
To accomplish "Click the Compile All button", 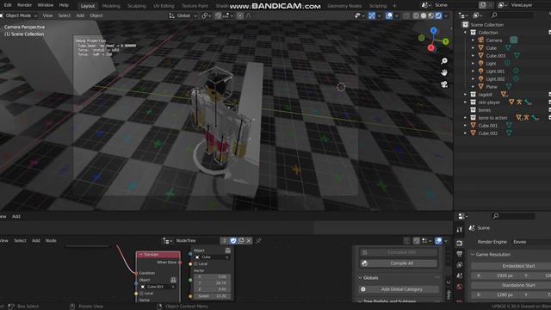I will (x=399, y=263).
